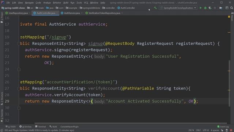
Task: Collapse the verifyAccount method fold marker at line 27
Action: (x=19, y=88)
